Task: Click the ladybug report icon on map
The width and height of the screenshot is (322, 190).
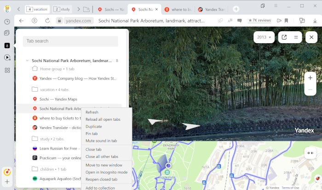Action: (318, 179)
